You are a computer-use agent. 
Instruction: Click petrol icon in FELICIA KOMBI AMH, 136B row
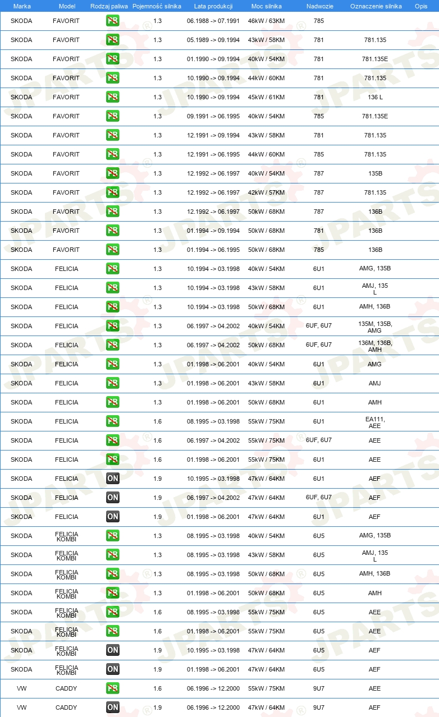click(112, 574)
